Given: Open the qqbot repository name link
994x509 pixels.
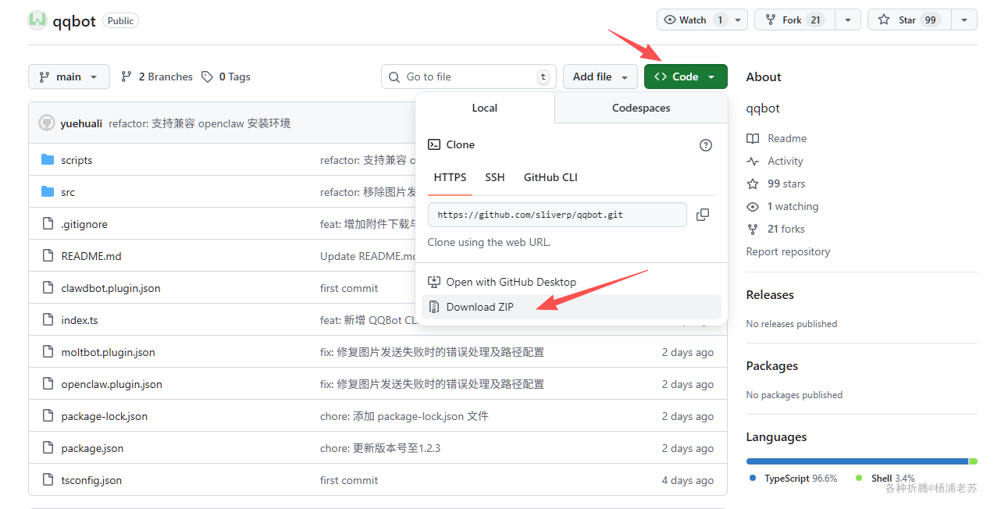Looking at the screenshot, I should pos(74,21).
